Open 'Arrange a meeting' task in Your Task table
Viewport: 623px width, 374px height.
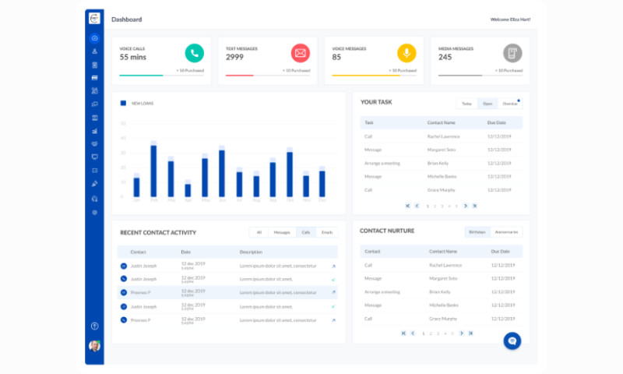coord(382,164)
